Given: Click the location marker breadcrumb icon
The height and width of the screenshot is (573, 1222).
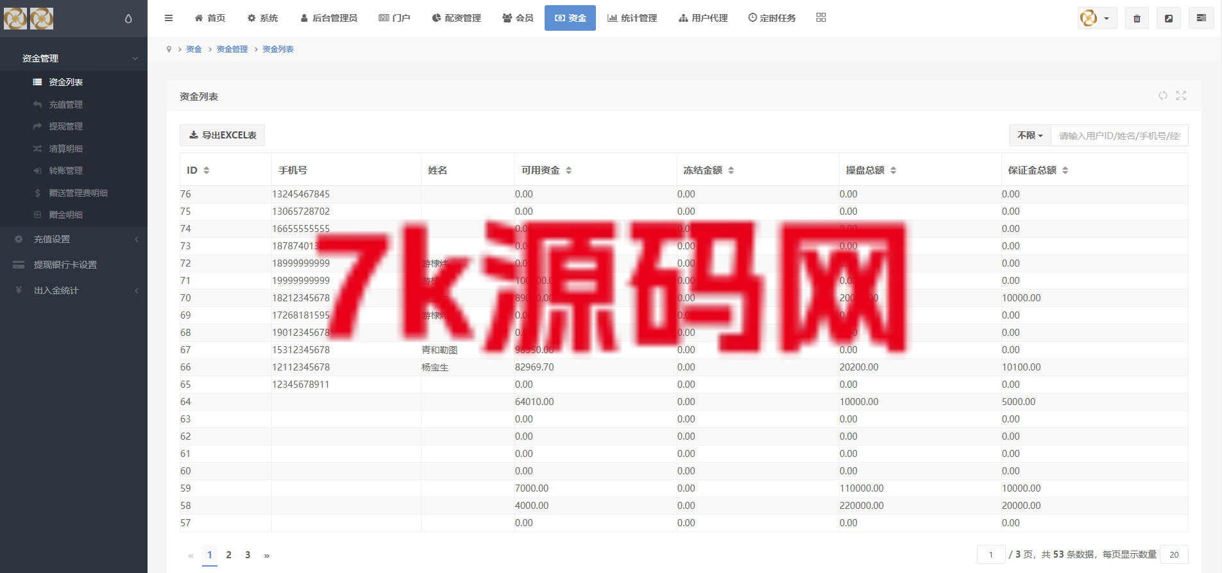Looking at the screenshot, I should (x=169, y=49).
